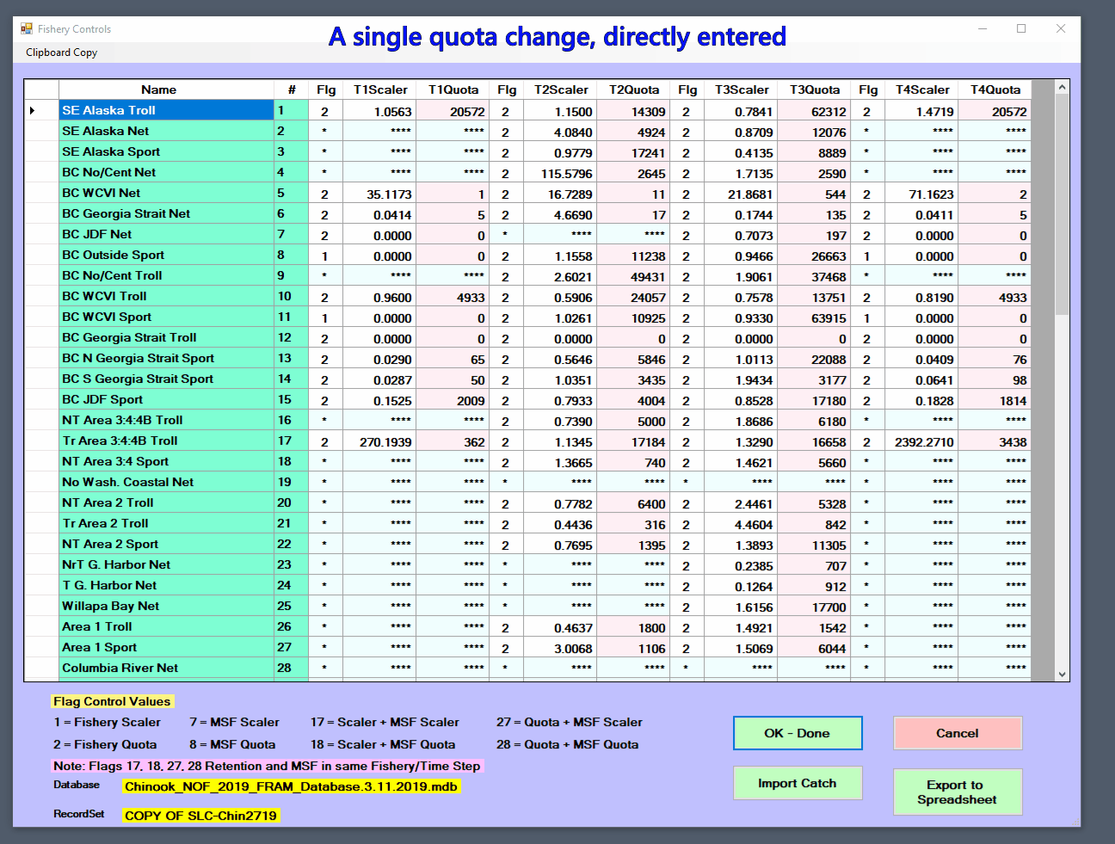Click T1Scaler value 1.0563
Screen dimensions: 1115x844
pyautogui.click(x=379, y=111)
